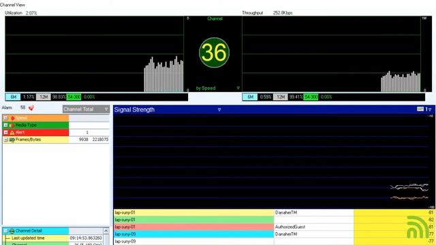436x245 pixels.
Task: Click the Signal Strength title text
Action: tap(134, 110)
